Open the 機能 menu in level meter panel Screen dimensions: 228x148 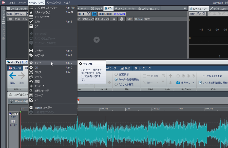tap(192, 14)
